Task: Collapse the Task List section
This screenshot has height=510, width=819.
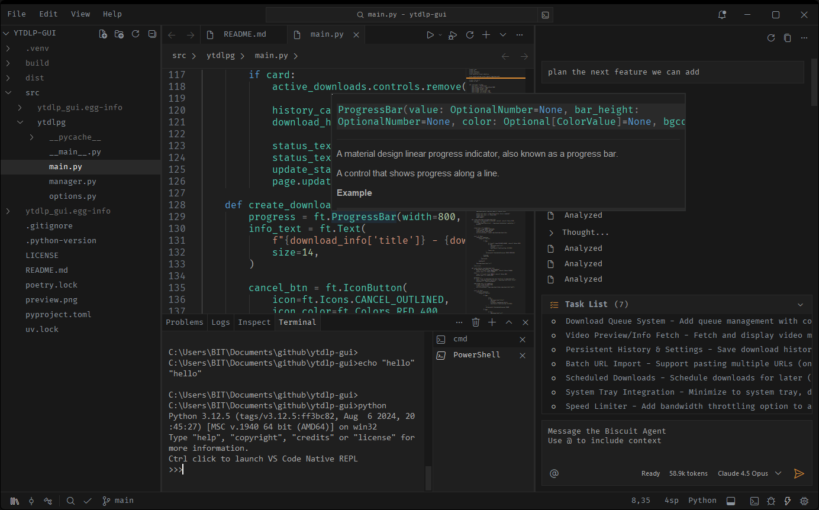Action: pyautogui.click(x=800, y=305)
